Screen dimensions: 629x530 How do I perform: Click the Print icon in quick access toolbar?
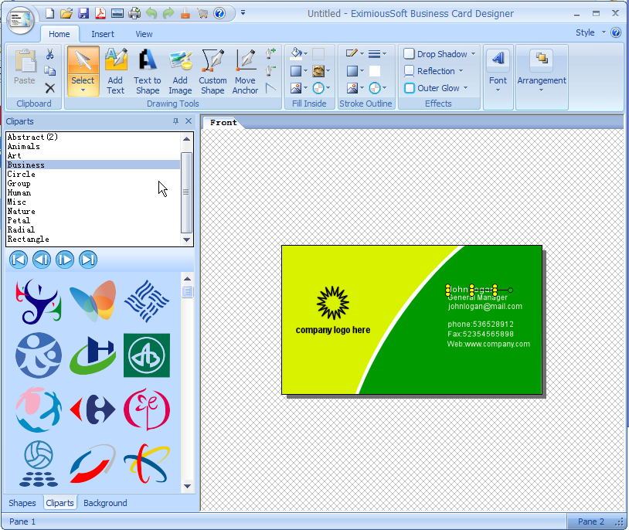(x=134, y=13)
